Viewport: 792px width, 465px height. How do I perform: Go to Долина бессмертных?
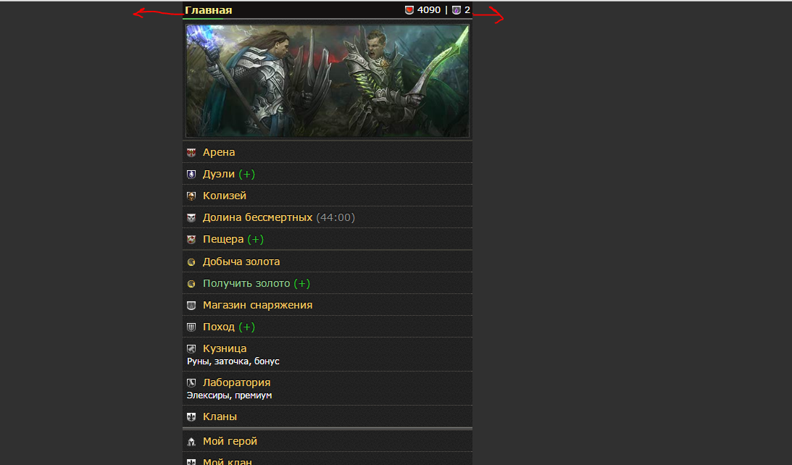257,218
